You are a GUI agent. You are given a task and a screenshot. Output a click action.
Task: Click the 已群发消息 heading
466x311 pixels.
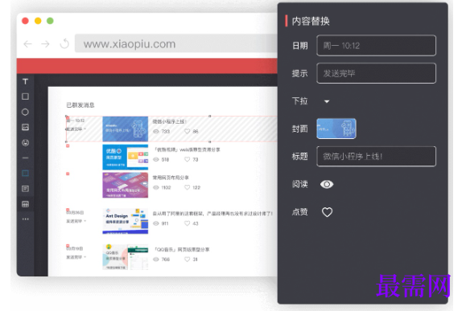(80, 105)
